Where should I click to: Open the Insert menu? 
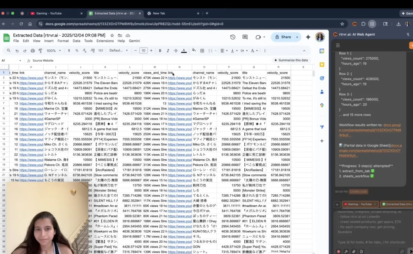[x=49, y=41]
